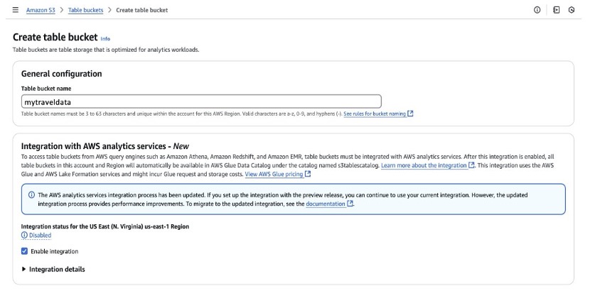Click external-link icon after View AWS Glue pricing
Image resolution: width=600 pixels, height=298 pixels.
pos(308,174)
